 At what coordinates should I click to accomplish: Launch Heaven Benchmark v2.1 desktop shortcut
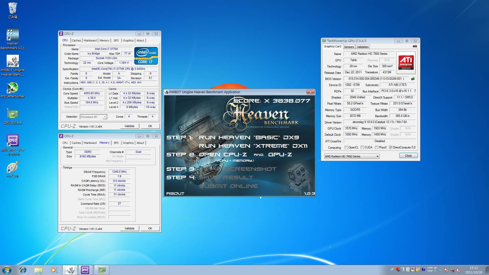click(12, 39)
